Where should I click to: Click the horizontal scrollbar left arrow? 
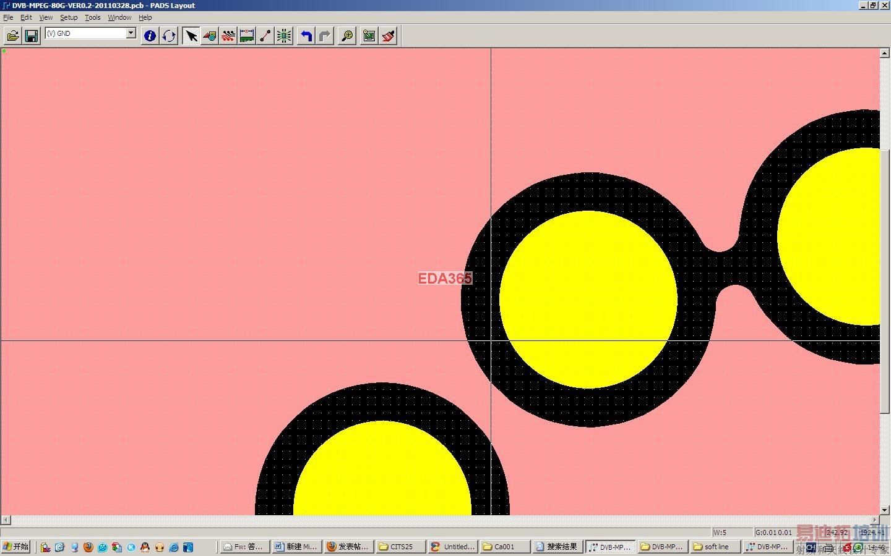click(x=6, y=520)
